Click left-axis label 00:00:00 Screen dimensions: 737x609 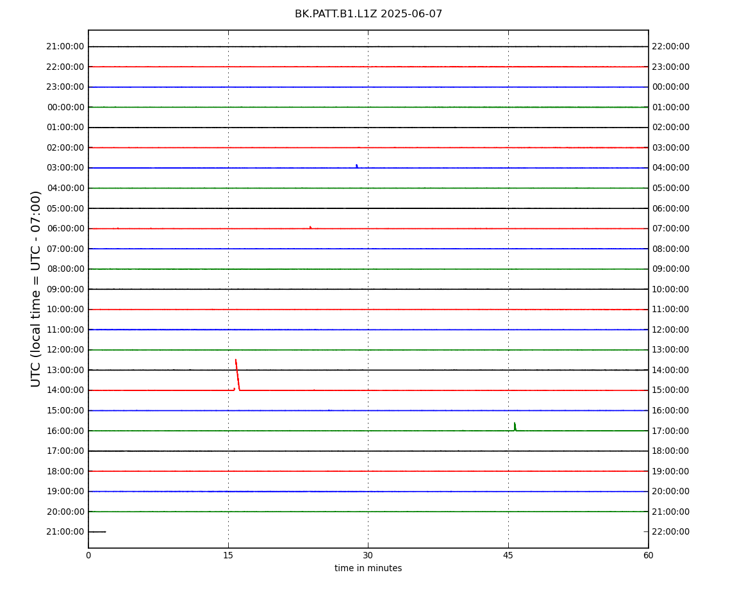tap(65, 107)
